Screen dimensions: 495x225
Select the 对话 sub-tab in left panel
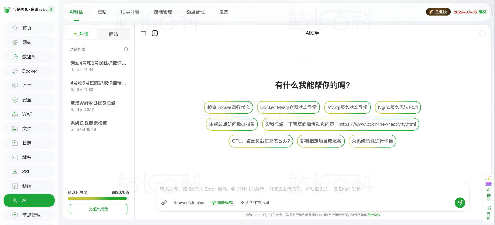(81, 34)
